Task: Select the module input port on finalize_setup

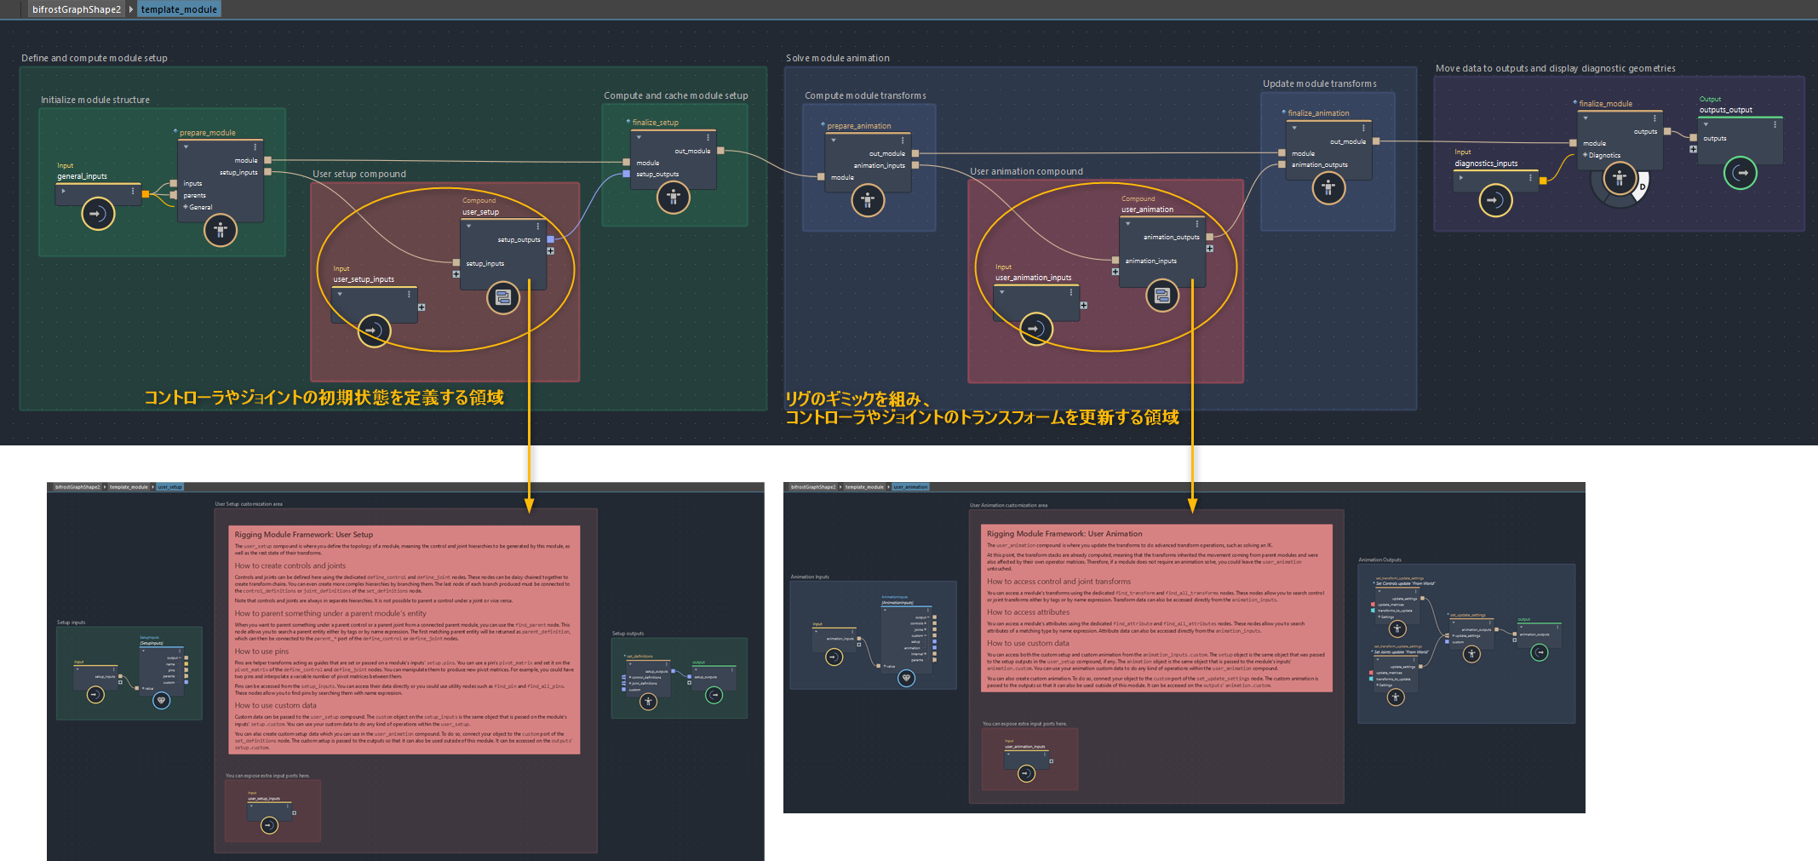Action: coord(626,161)
